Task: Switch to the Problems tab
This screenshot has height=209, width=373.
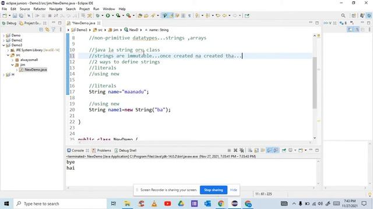Action: pos(102,150)
